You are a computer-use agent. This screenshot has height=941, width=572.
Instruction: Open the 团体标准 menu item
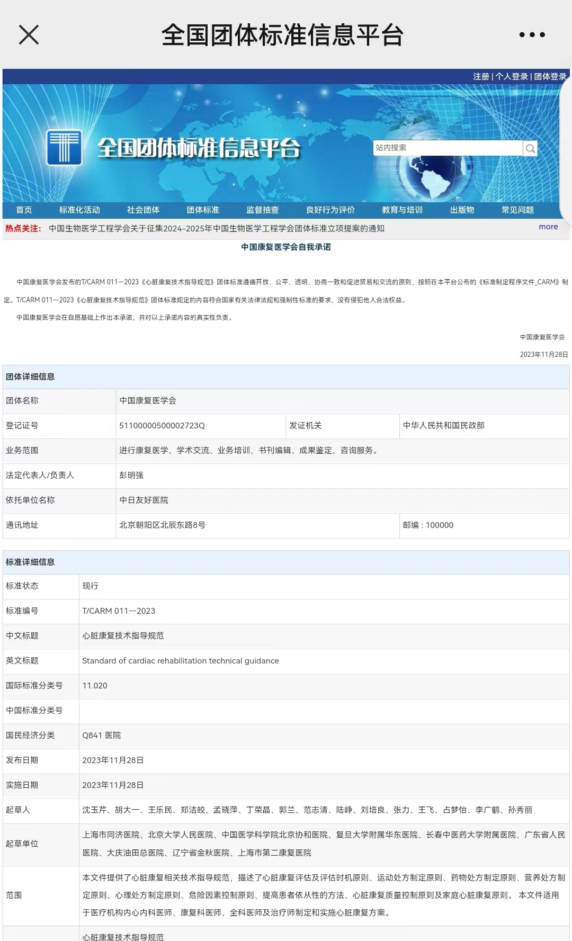203,210
